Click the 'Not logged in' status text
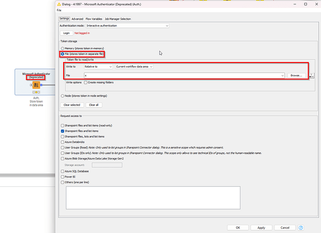Viewport: 321px width, 233px height. [x=82, y=33]
